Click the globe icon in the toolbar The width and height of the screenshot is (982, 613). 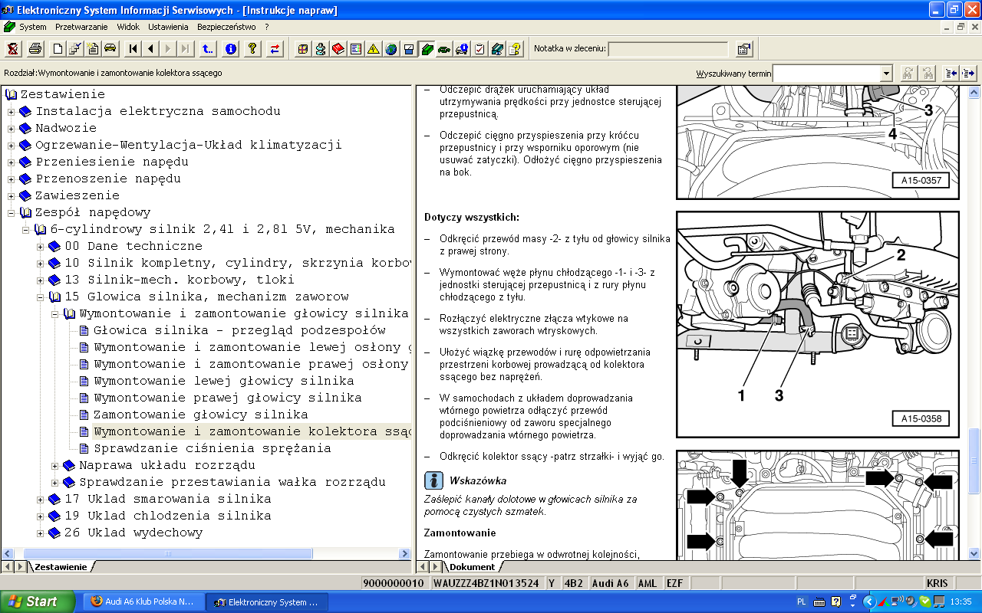(391, 49)
